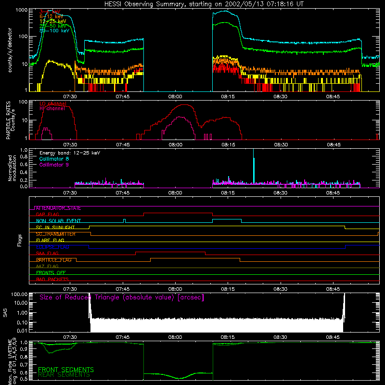Click the 08:45 time label under the count-rate plot
This screenshot has width=385, height=385.
pyautogui.click(x=333, y=97)
